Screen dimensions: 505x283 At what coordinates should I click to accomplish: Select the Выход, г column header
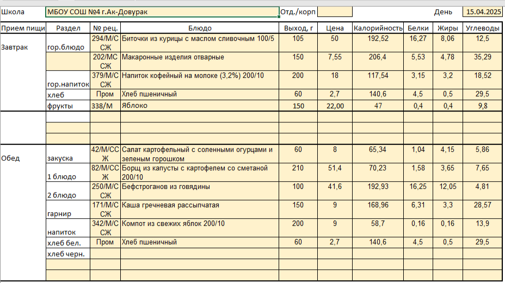298,28
